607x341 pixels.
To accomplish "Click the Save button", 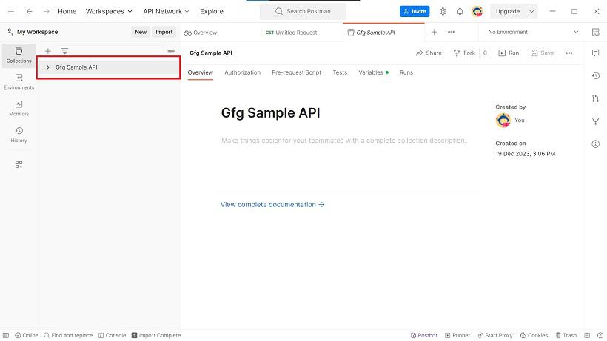I will (542, 53).
